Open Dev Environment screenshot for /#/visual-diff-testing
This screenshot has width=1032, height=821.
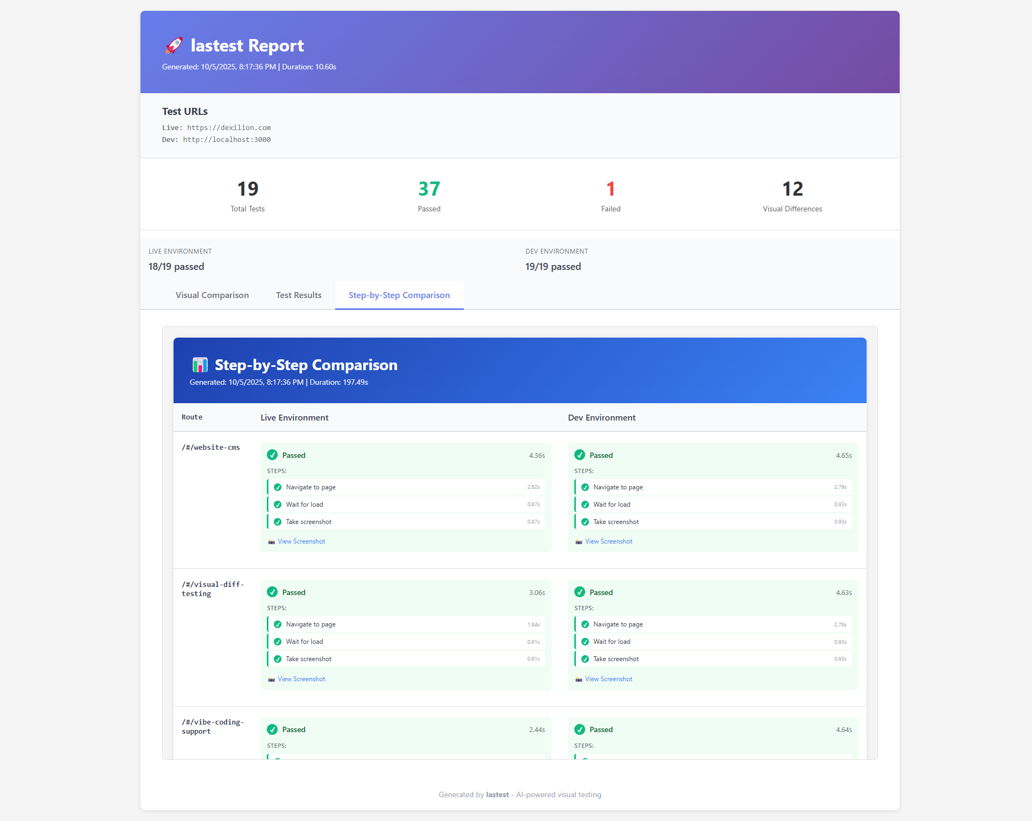pyautogui.click(x=608, y=678)
